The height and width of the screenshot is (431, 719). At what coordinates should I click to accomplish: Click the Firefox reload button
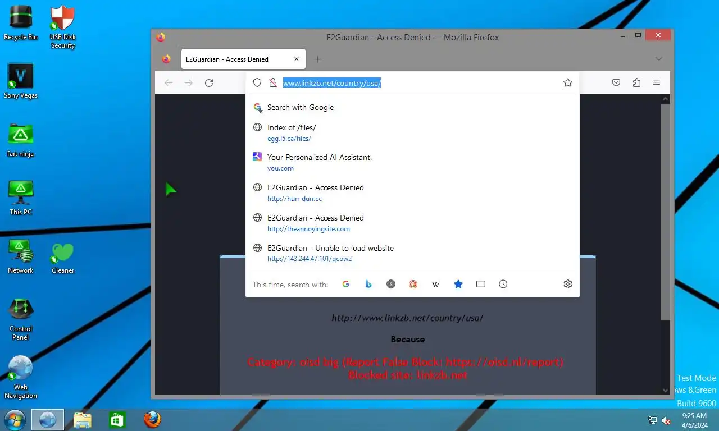209,83
